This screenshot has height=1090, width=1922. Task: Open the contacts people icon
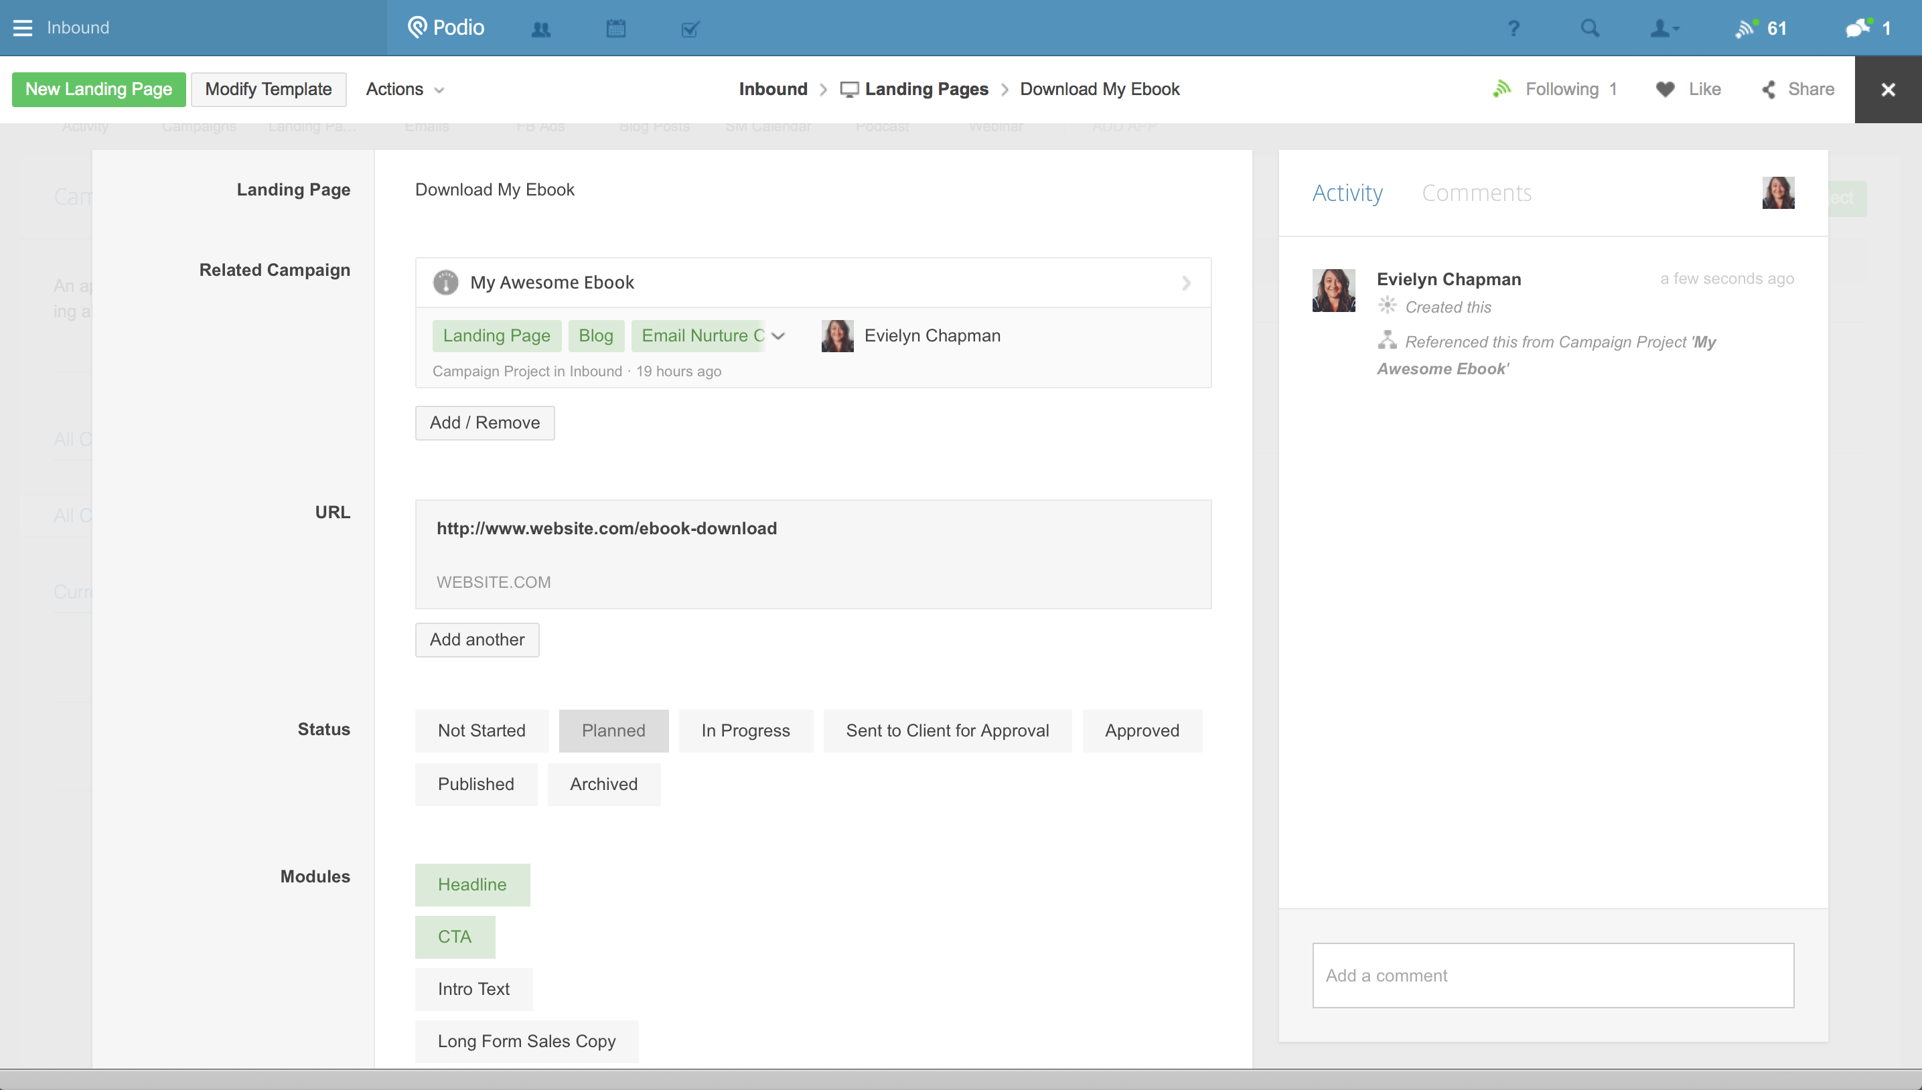540,29
